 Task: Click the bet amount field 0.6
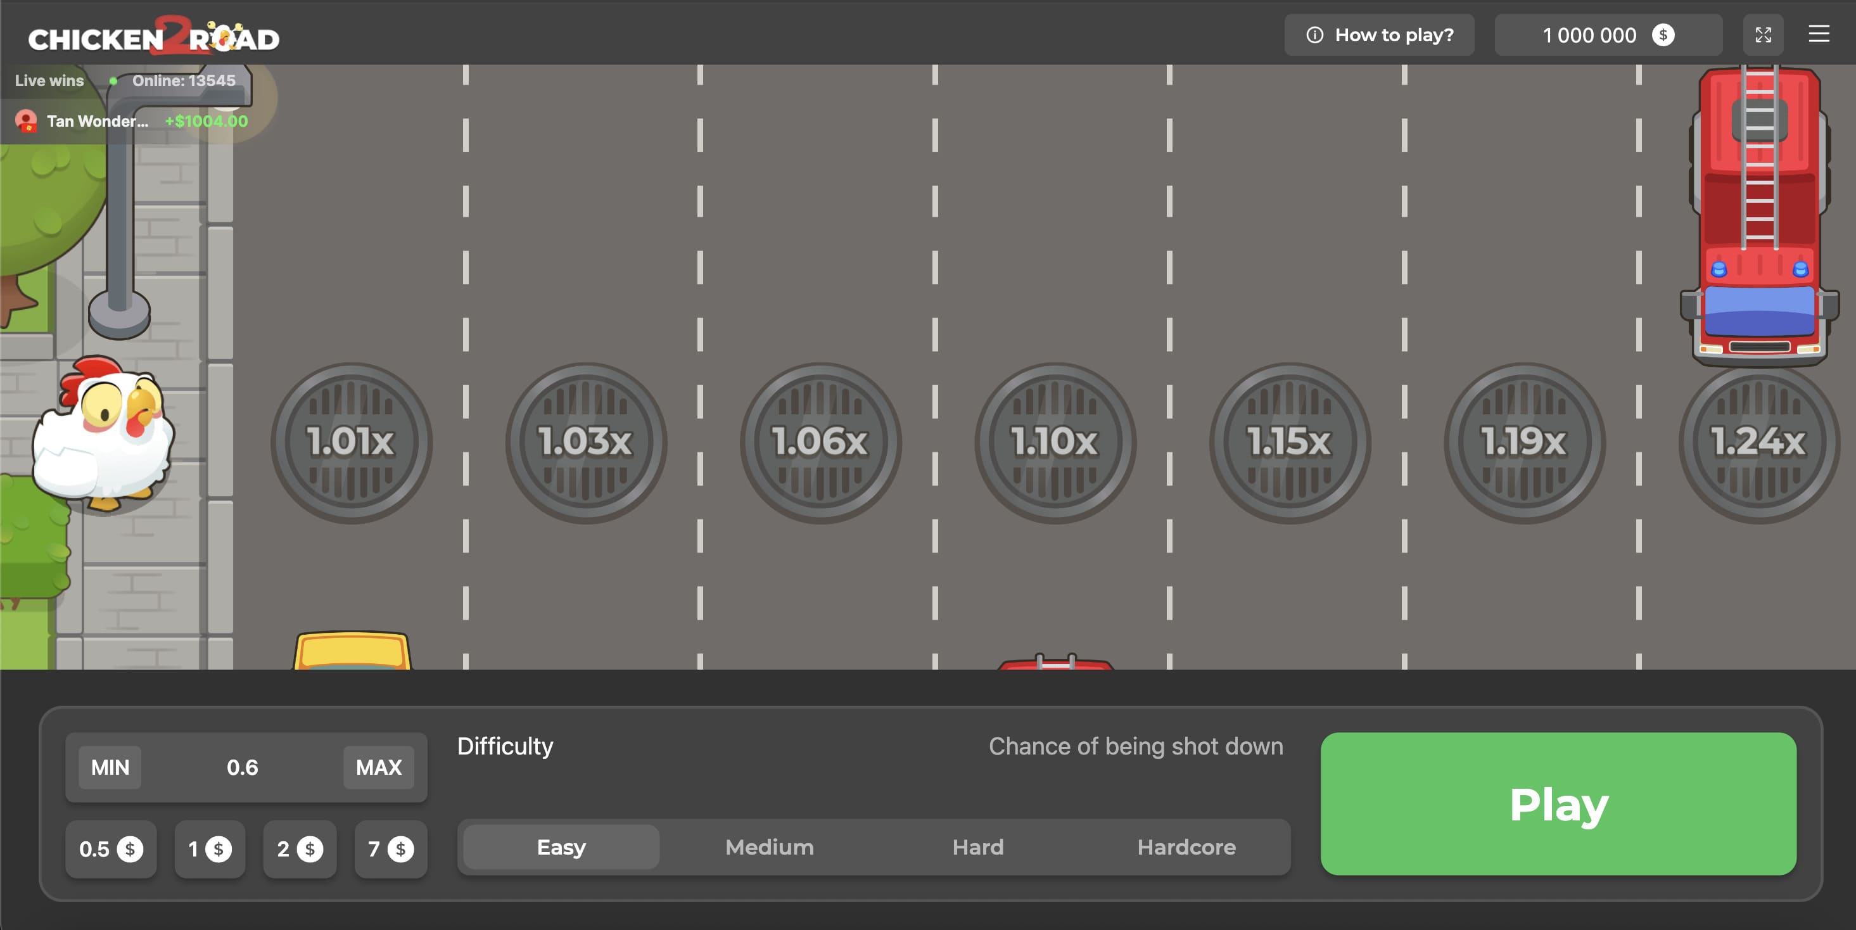coord(242,767)
